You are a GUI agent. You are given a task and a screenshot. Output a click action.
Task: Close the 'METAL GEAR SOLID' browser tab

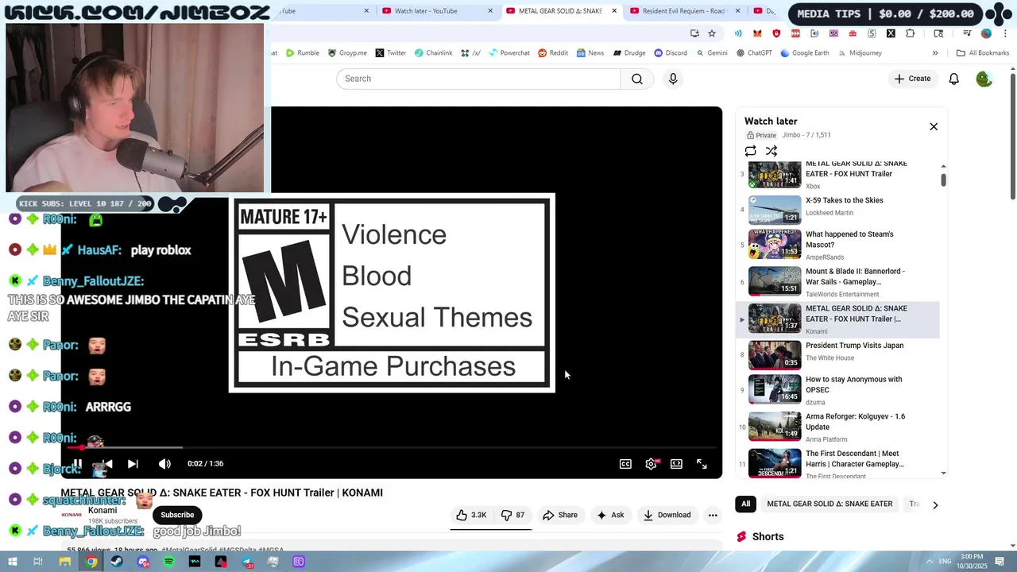coord(614,11)
